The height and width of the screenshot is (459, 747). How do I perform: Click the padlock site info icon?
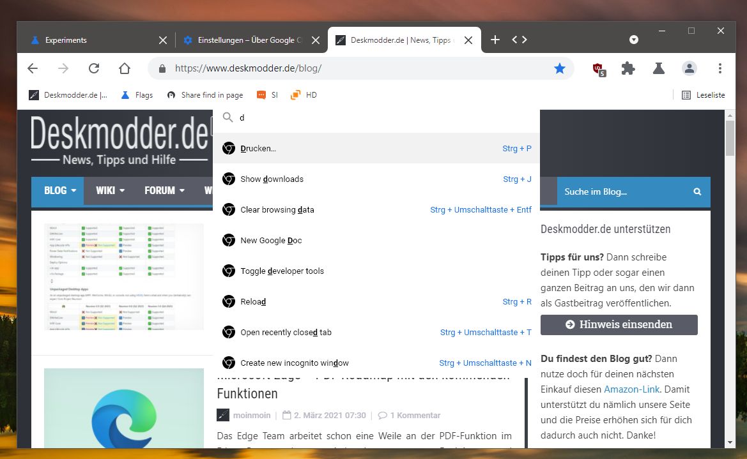[162, 68]
